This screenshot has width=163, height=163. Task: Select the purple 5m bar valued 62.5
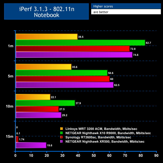(64, 85)
